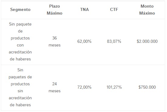Screen dimensions: 167x112
Task: Click the CTF column header
Action: pyautogui.click(x=114, y=10)
